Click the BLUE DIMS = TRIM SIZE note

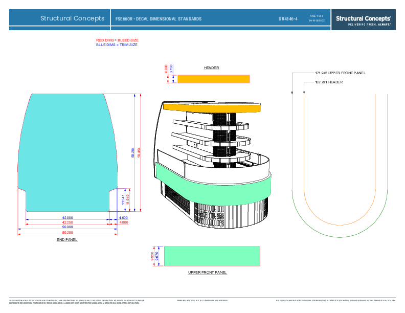pos(117,44)
